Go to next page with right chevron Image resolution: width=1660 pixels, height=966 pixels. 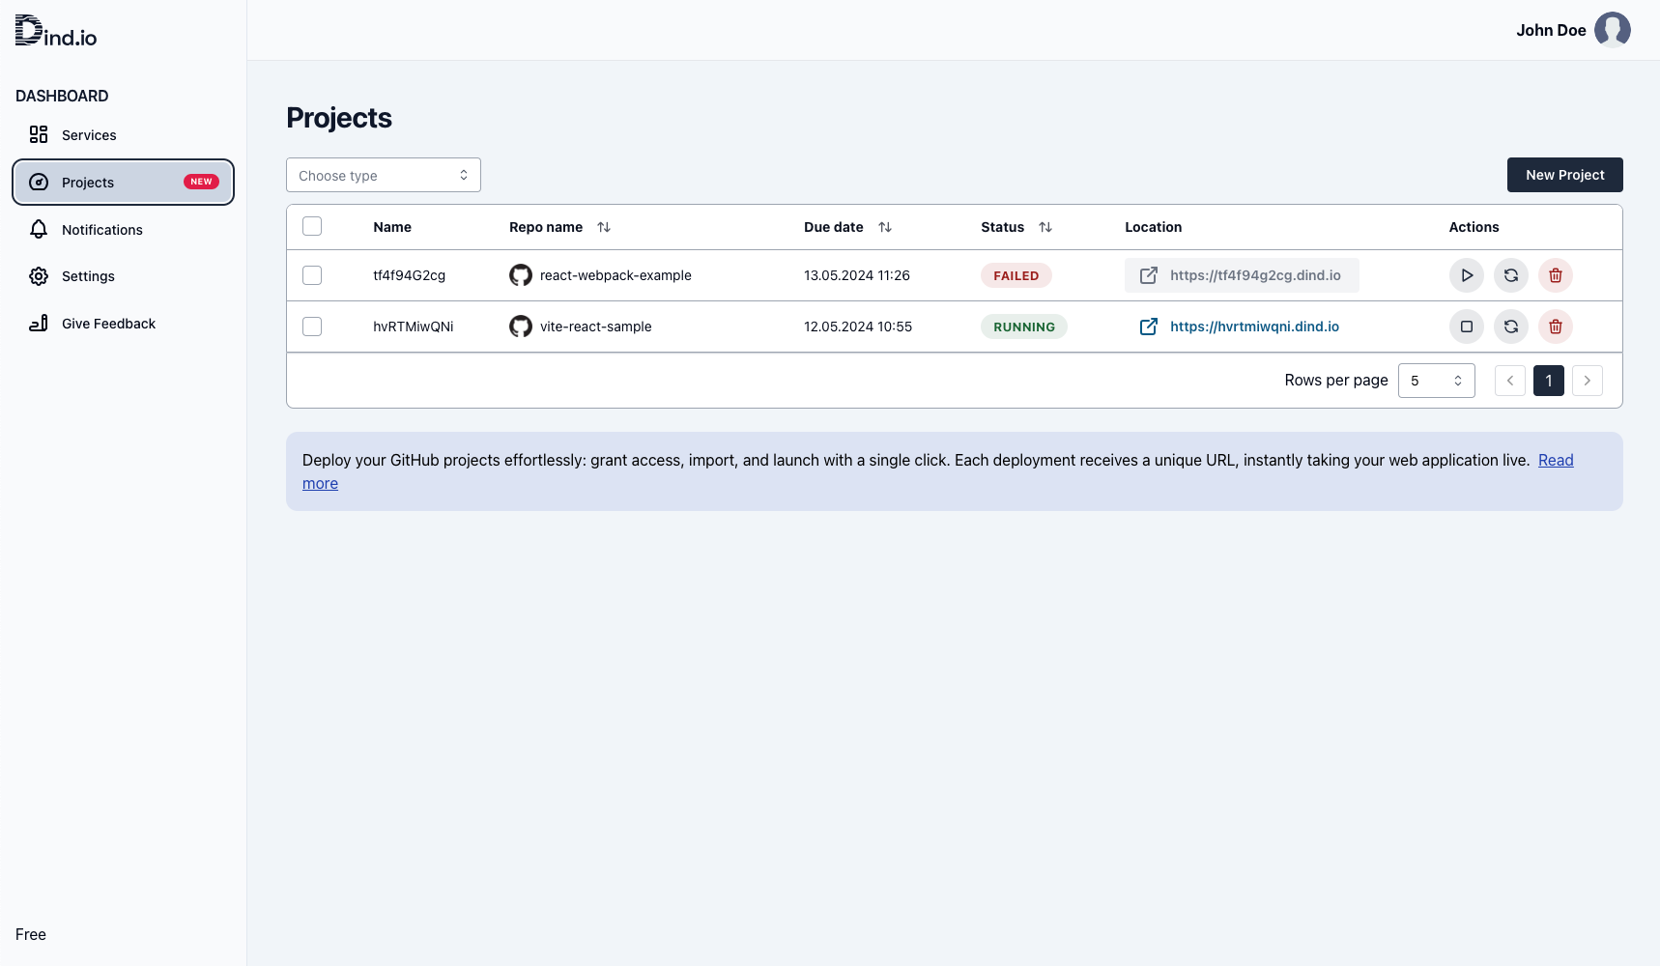[x=1587, y=381]
